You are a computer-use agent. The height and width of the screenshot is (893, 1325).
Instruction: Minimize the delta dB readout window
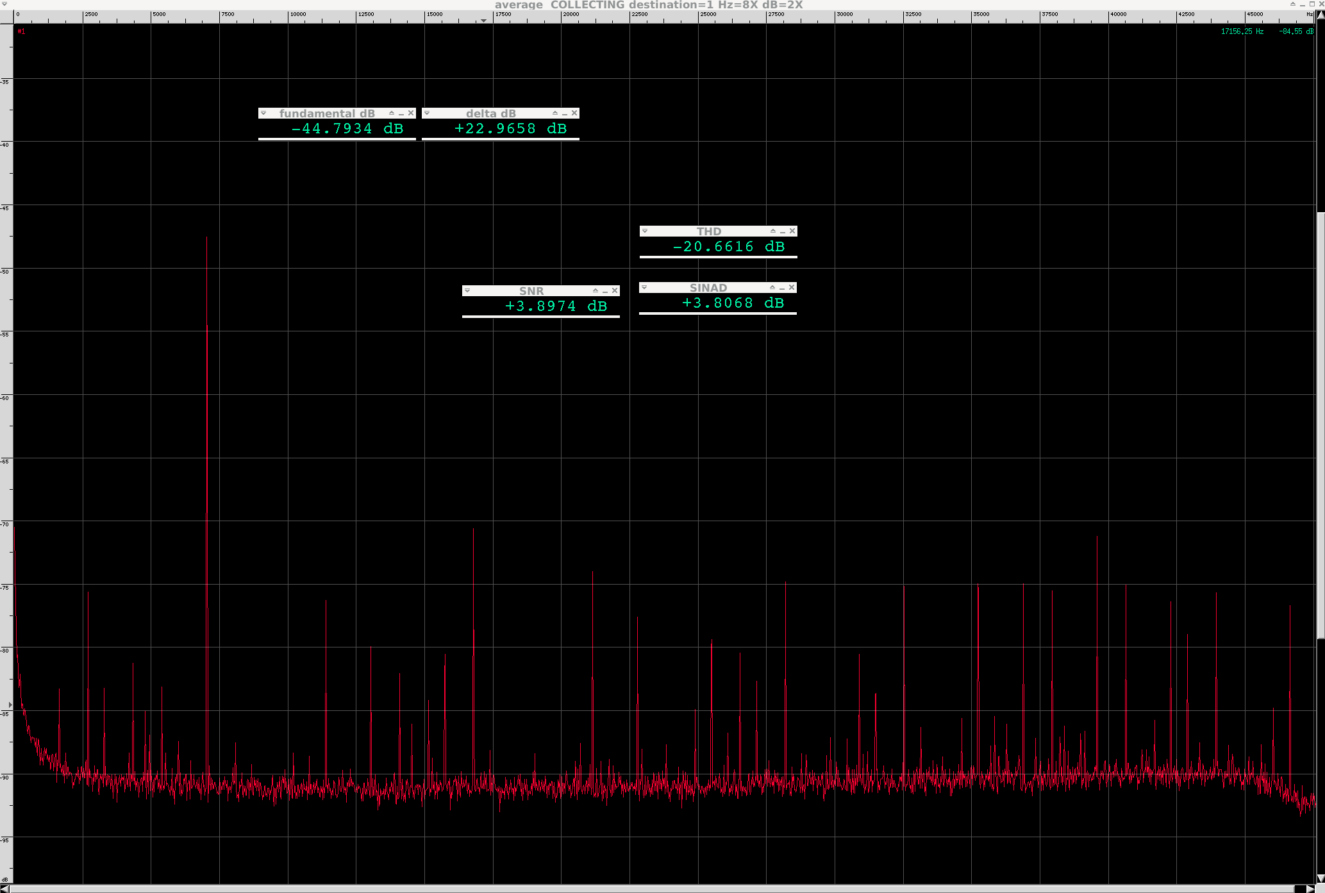pyautogui.click(x=565, y=113)
